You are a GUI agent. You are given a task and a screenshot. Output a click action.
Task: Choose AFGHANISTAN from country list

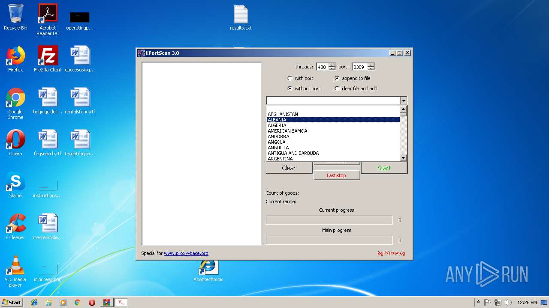tap(333, 114)
